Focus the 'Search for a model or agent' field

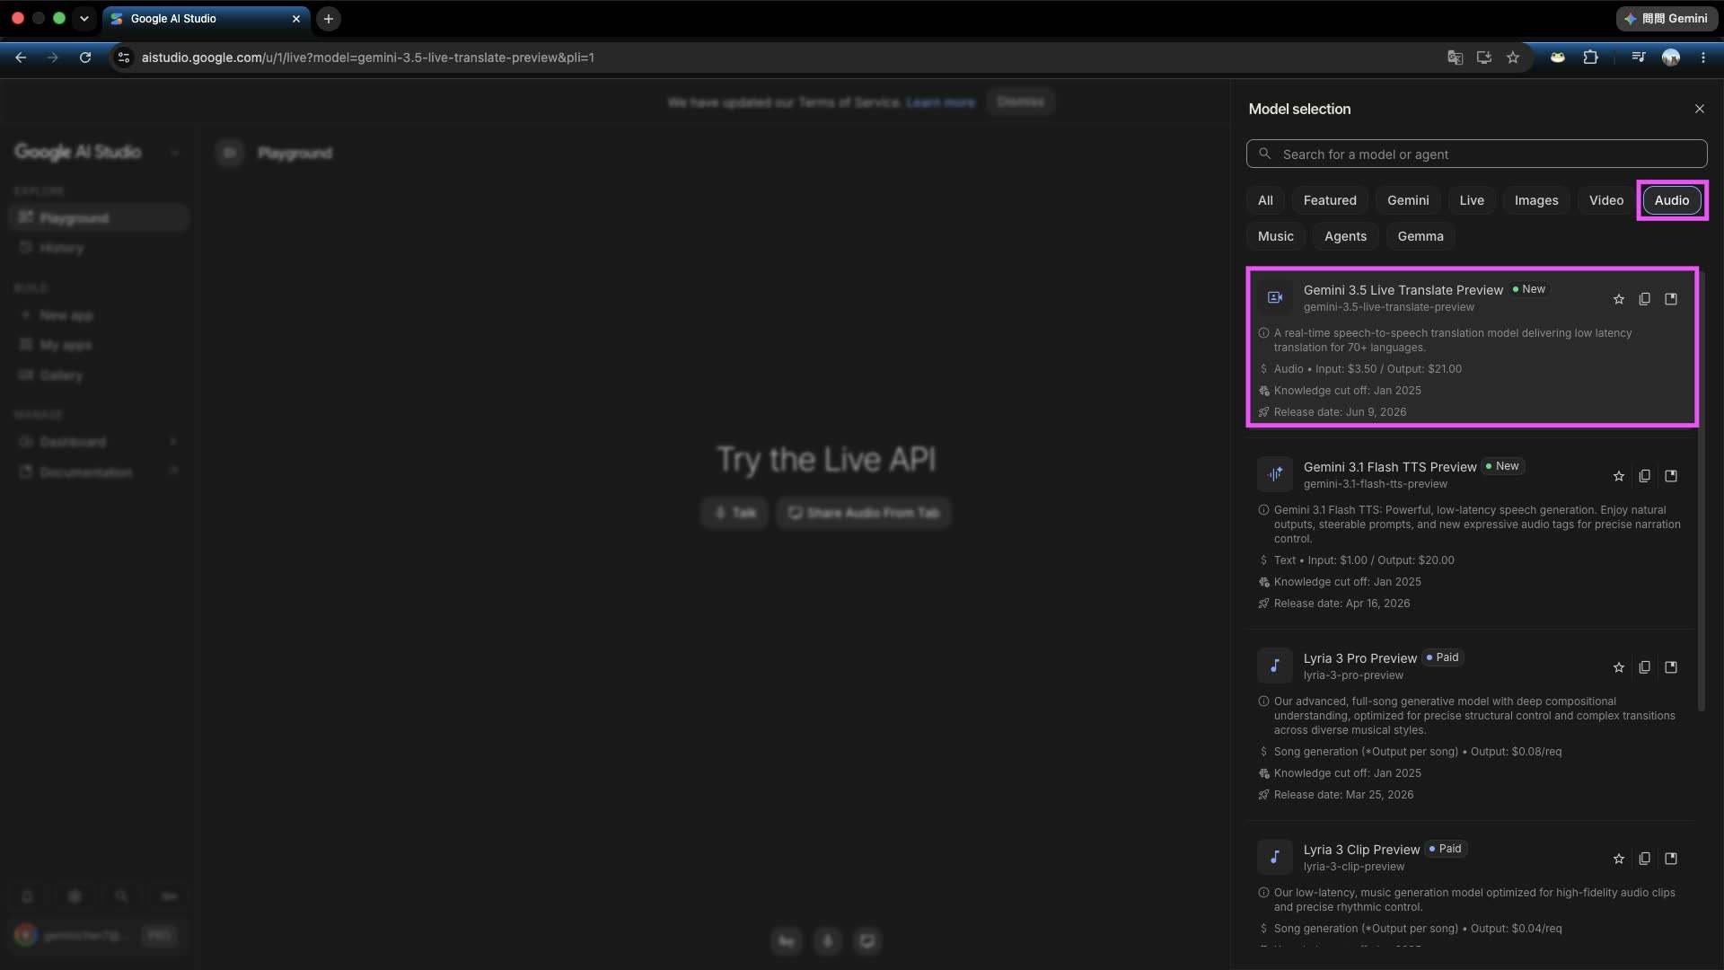1476,154
